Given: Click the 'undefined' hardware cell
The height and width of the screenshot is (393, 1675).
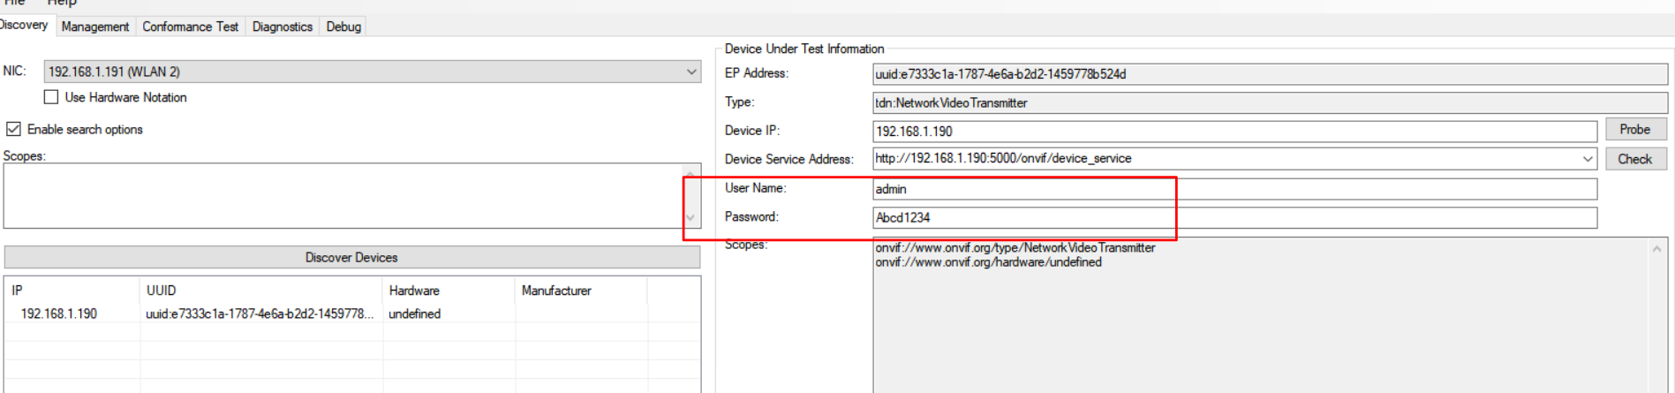Looking at the screenshot, I should coord(414,314).
